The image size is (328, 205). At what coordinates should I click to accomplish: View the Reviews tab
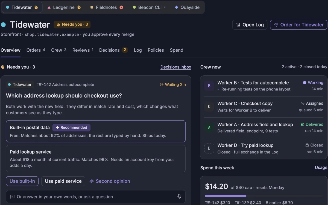coord(83,50)
